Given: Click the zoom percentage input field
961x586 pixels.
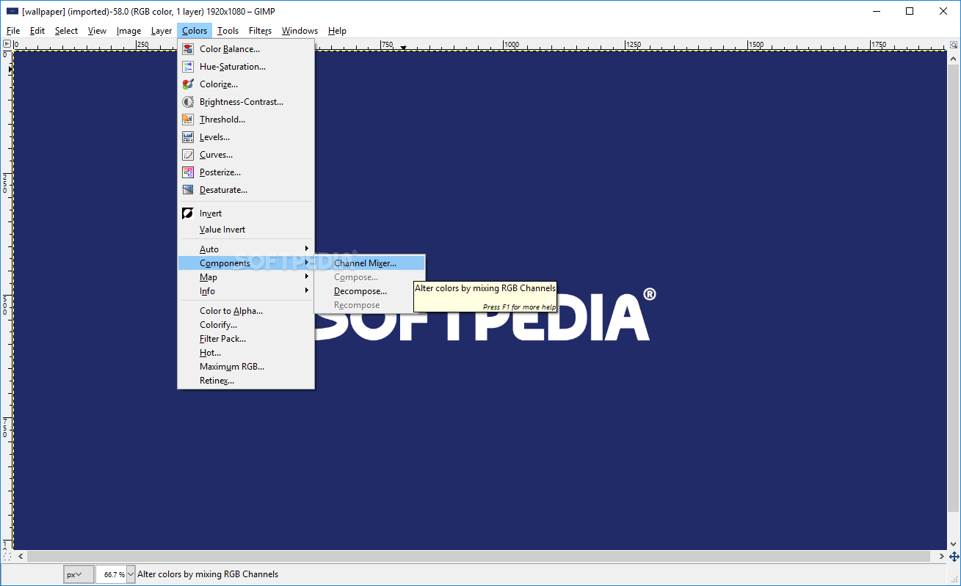Looking at the screenshot, I should pyautogui.click(x=112, y=574).
